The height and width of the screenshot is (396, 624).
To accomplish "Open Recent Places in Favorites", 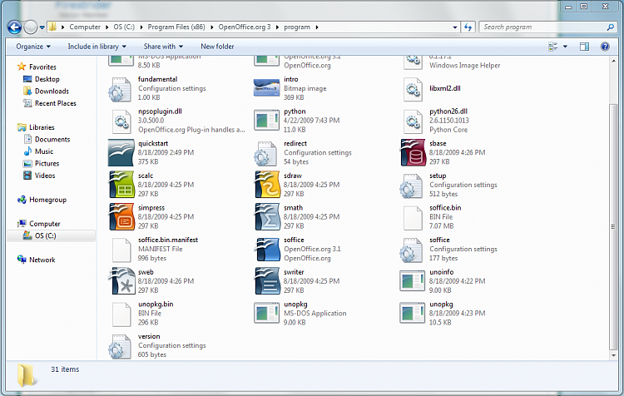I will click(55, 103).
